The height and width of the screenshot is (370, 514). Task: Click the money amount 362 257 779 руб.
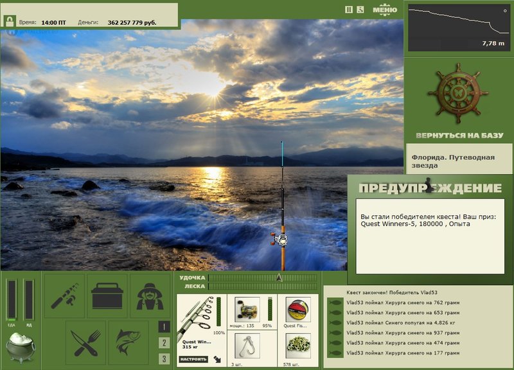point(132,22)
